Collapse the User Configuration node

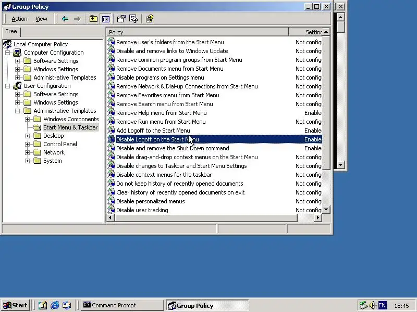(x=7, y=86)
